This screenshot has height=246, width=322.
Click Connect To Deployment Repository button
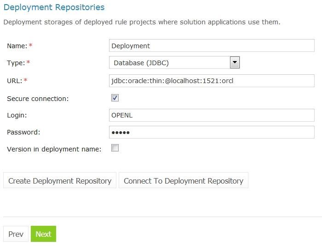(x=184, y=180)
